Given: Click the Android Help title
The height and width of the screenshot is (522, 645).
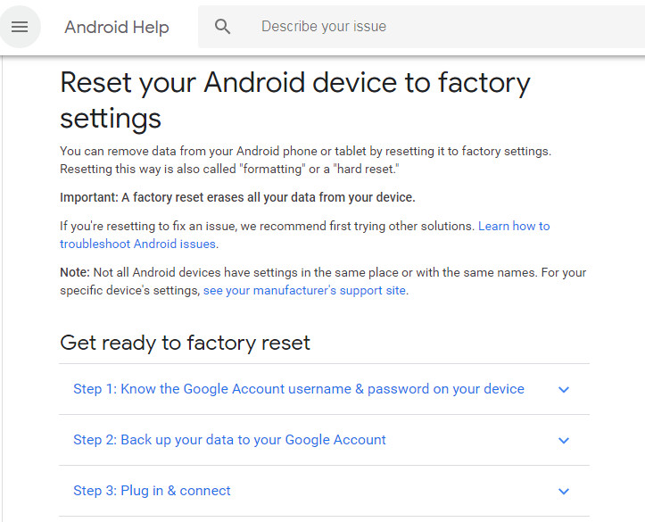Looking at the screenshot, I should click(117, 27).
